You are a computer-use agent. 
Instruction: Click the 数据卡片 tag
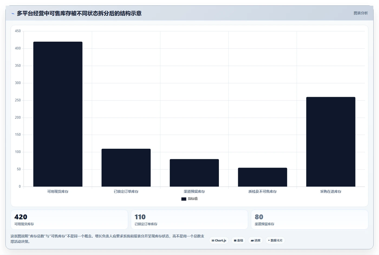[275, 240]
